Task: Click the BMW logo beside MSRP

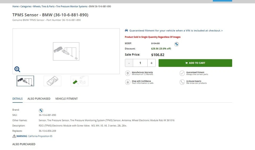Action: pos(177,44)
